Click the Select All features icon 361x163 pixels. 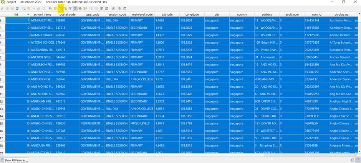click(55, 8)
